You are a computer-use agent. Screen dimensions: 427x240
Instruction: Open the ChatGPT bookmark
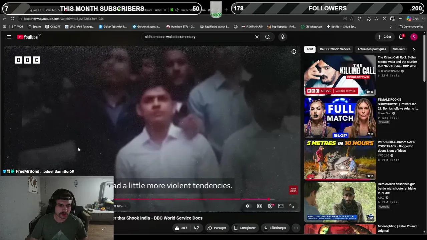coord(53,27)
